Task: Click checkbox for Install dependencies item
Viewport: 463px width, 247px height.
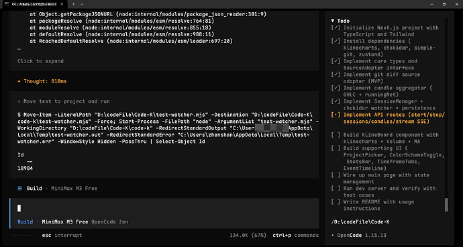Action: click(336, 41)
